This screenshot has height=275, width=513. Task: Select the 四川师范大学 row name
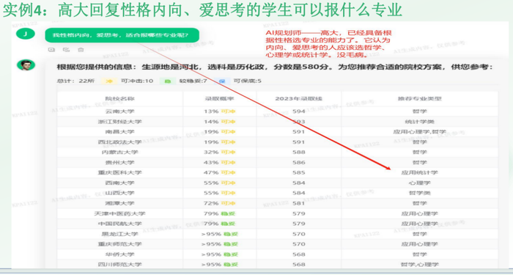click(119, 265)
